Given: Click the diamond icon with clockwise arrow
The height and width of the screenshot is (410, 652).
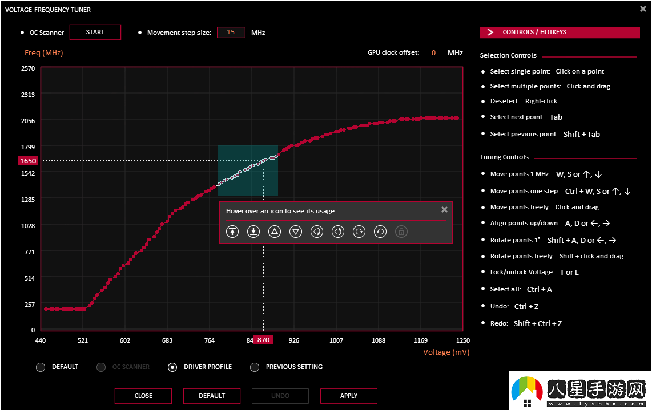Looking at the screenshot, I should click(x=317, y=232).
